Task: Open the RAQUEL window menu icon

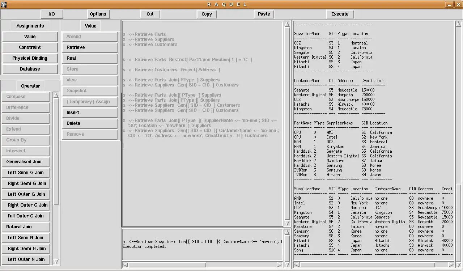Action: coord(4,4)
